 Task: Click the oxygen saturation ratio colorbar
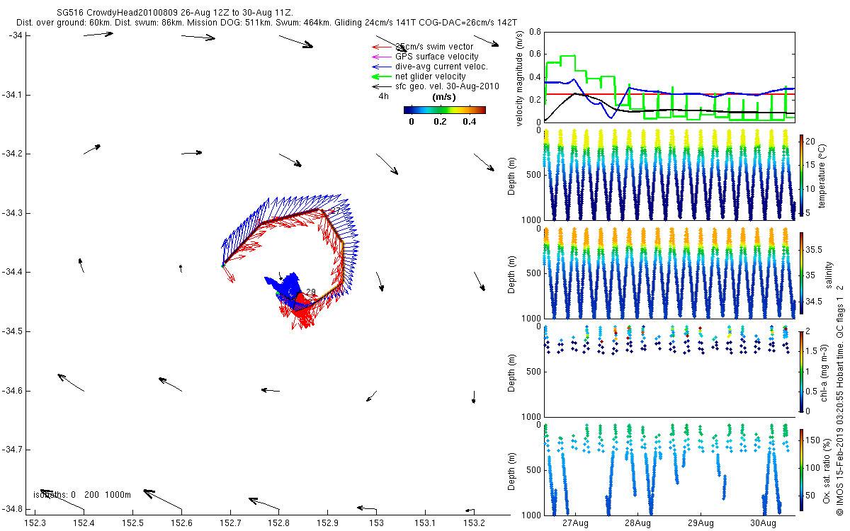pyautogui.click(x=802, y=469)
